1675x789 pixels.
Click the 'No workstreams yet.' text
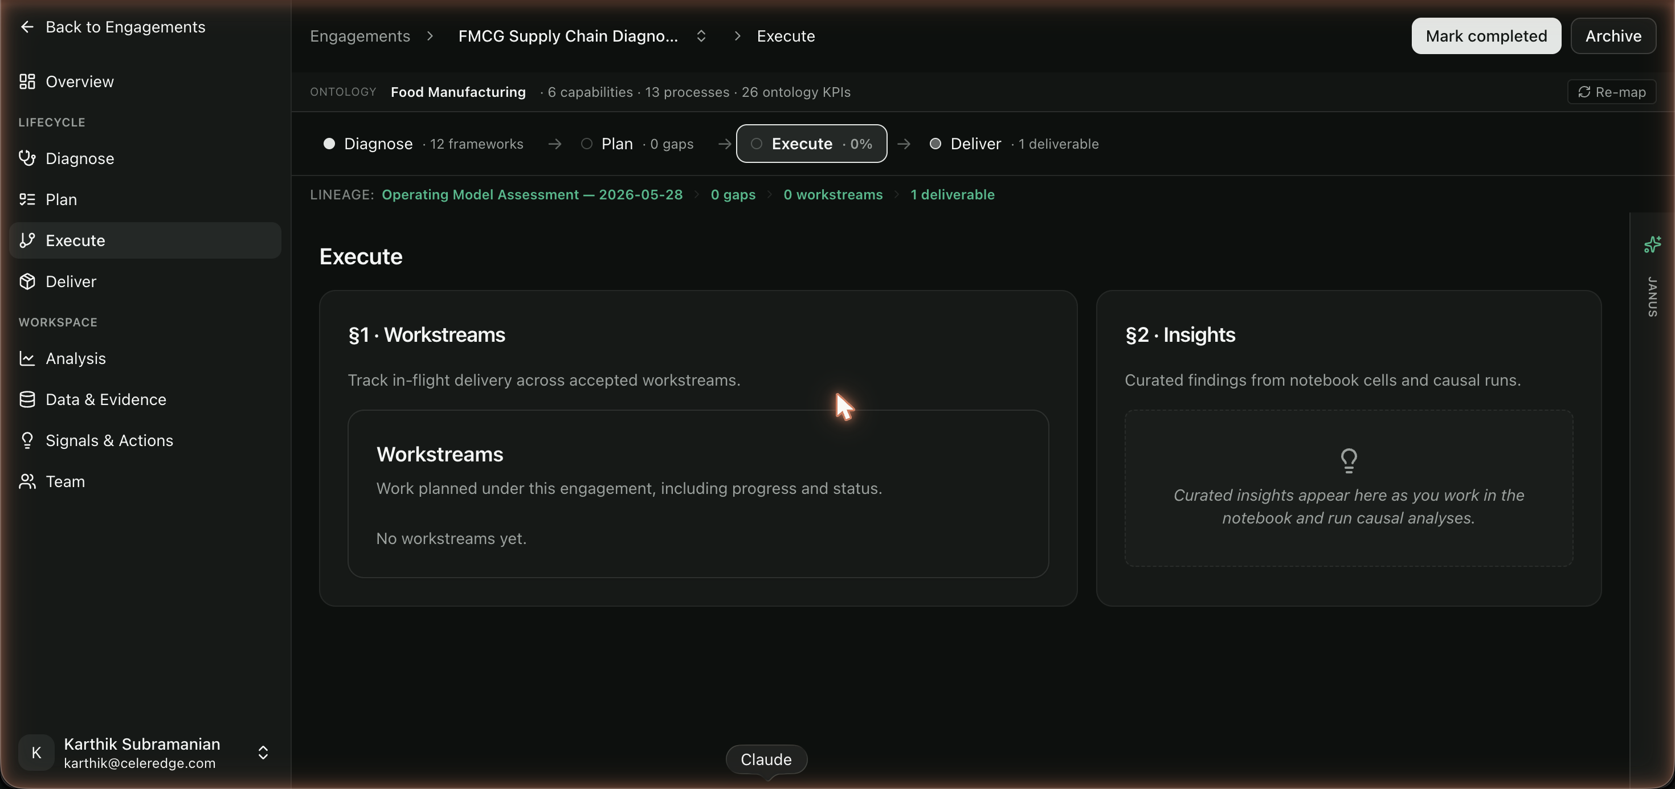click(451, 538)
